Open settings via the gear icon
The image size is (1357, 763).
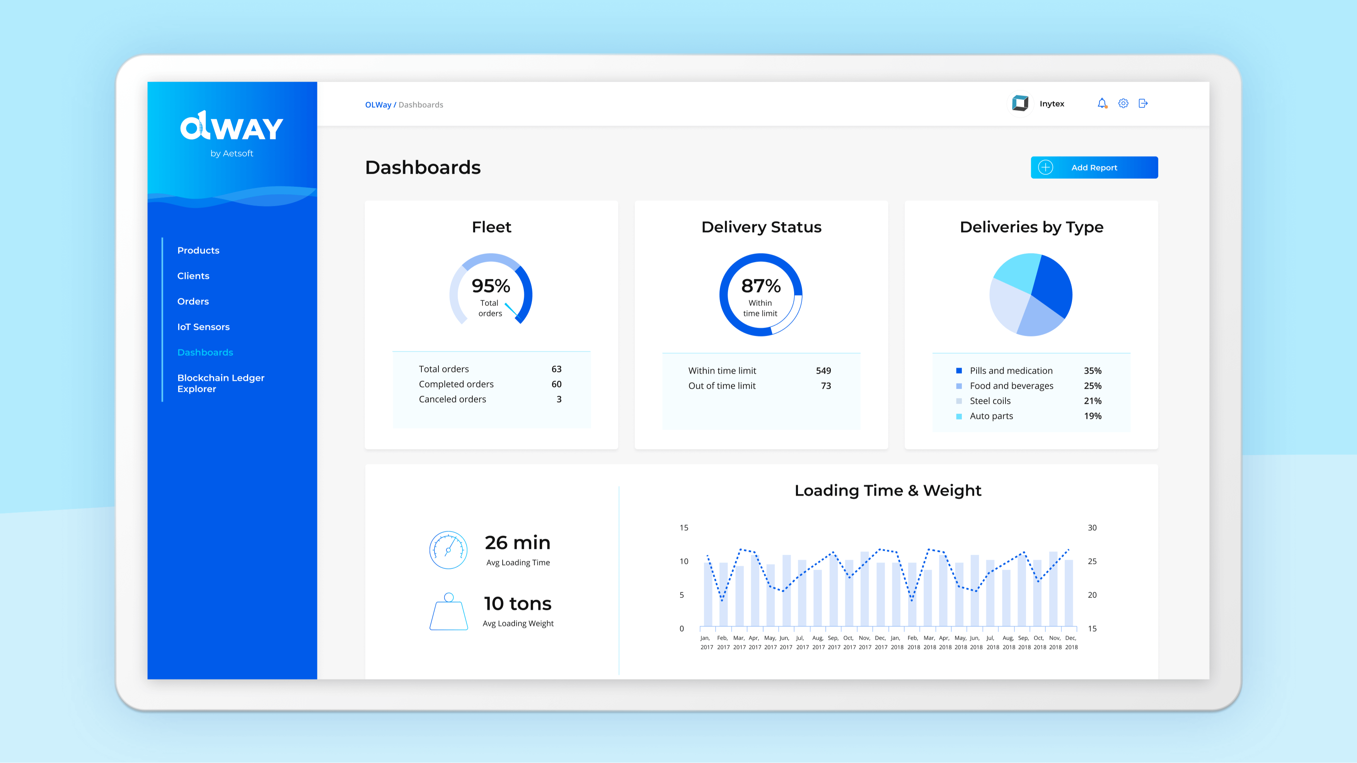[1123, 103]
